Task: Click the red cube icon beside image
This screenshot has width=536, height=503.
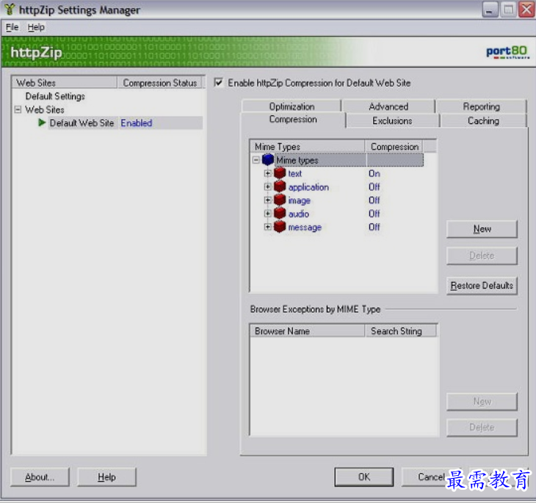Action: click(x=280, y=200)
